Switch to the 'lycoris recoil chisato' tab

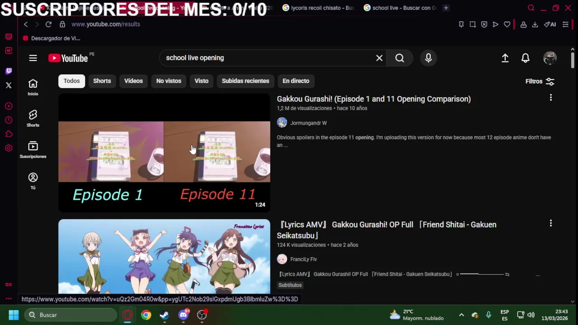point(318,8)
